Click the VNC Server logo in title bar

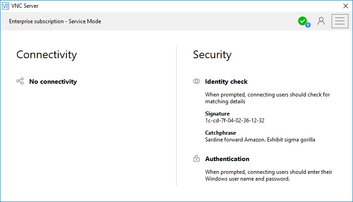(5, 6)
